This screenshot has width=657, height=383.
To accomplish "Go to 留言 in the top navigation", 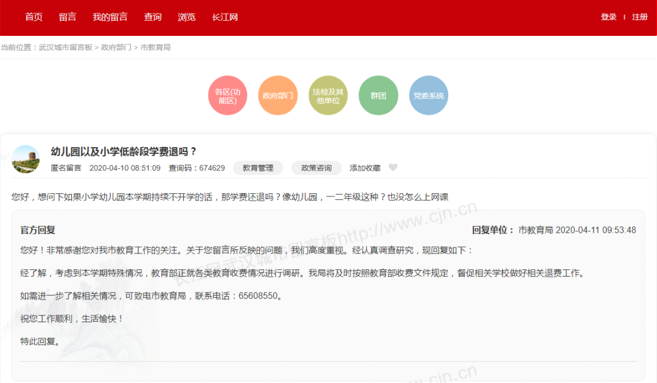I will pyautogui.click(x=68, y=17).
